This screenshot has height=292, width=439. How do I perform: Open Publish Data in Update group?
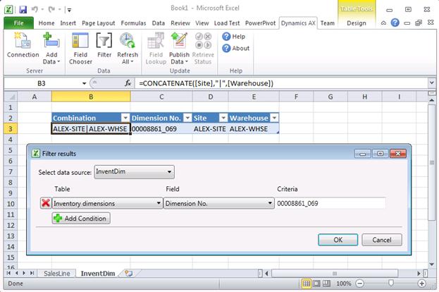tap(179, 48)
